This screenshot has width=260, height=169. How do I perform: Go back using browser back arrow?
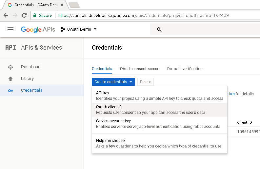(x=6, y=15)
